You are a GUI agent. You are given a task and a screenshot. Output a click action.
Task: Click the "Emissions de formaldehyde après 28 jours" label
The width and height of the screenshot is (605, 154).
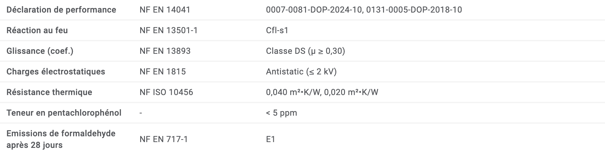pos(61,139)
